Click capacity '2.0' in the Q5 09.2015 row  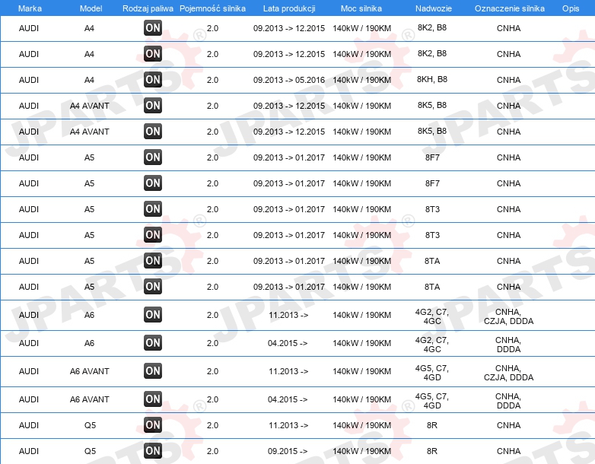point(212,451)
